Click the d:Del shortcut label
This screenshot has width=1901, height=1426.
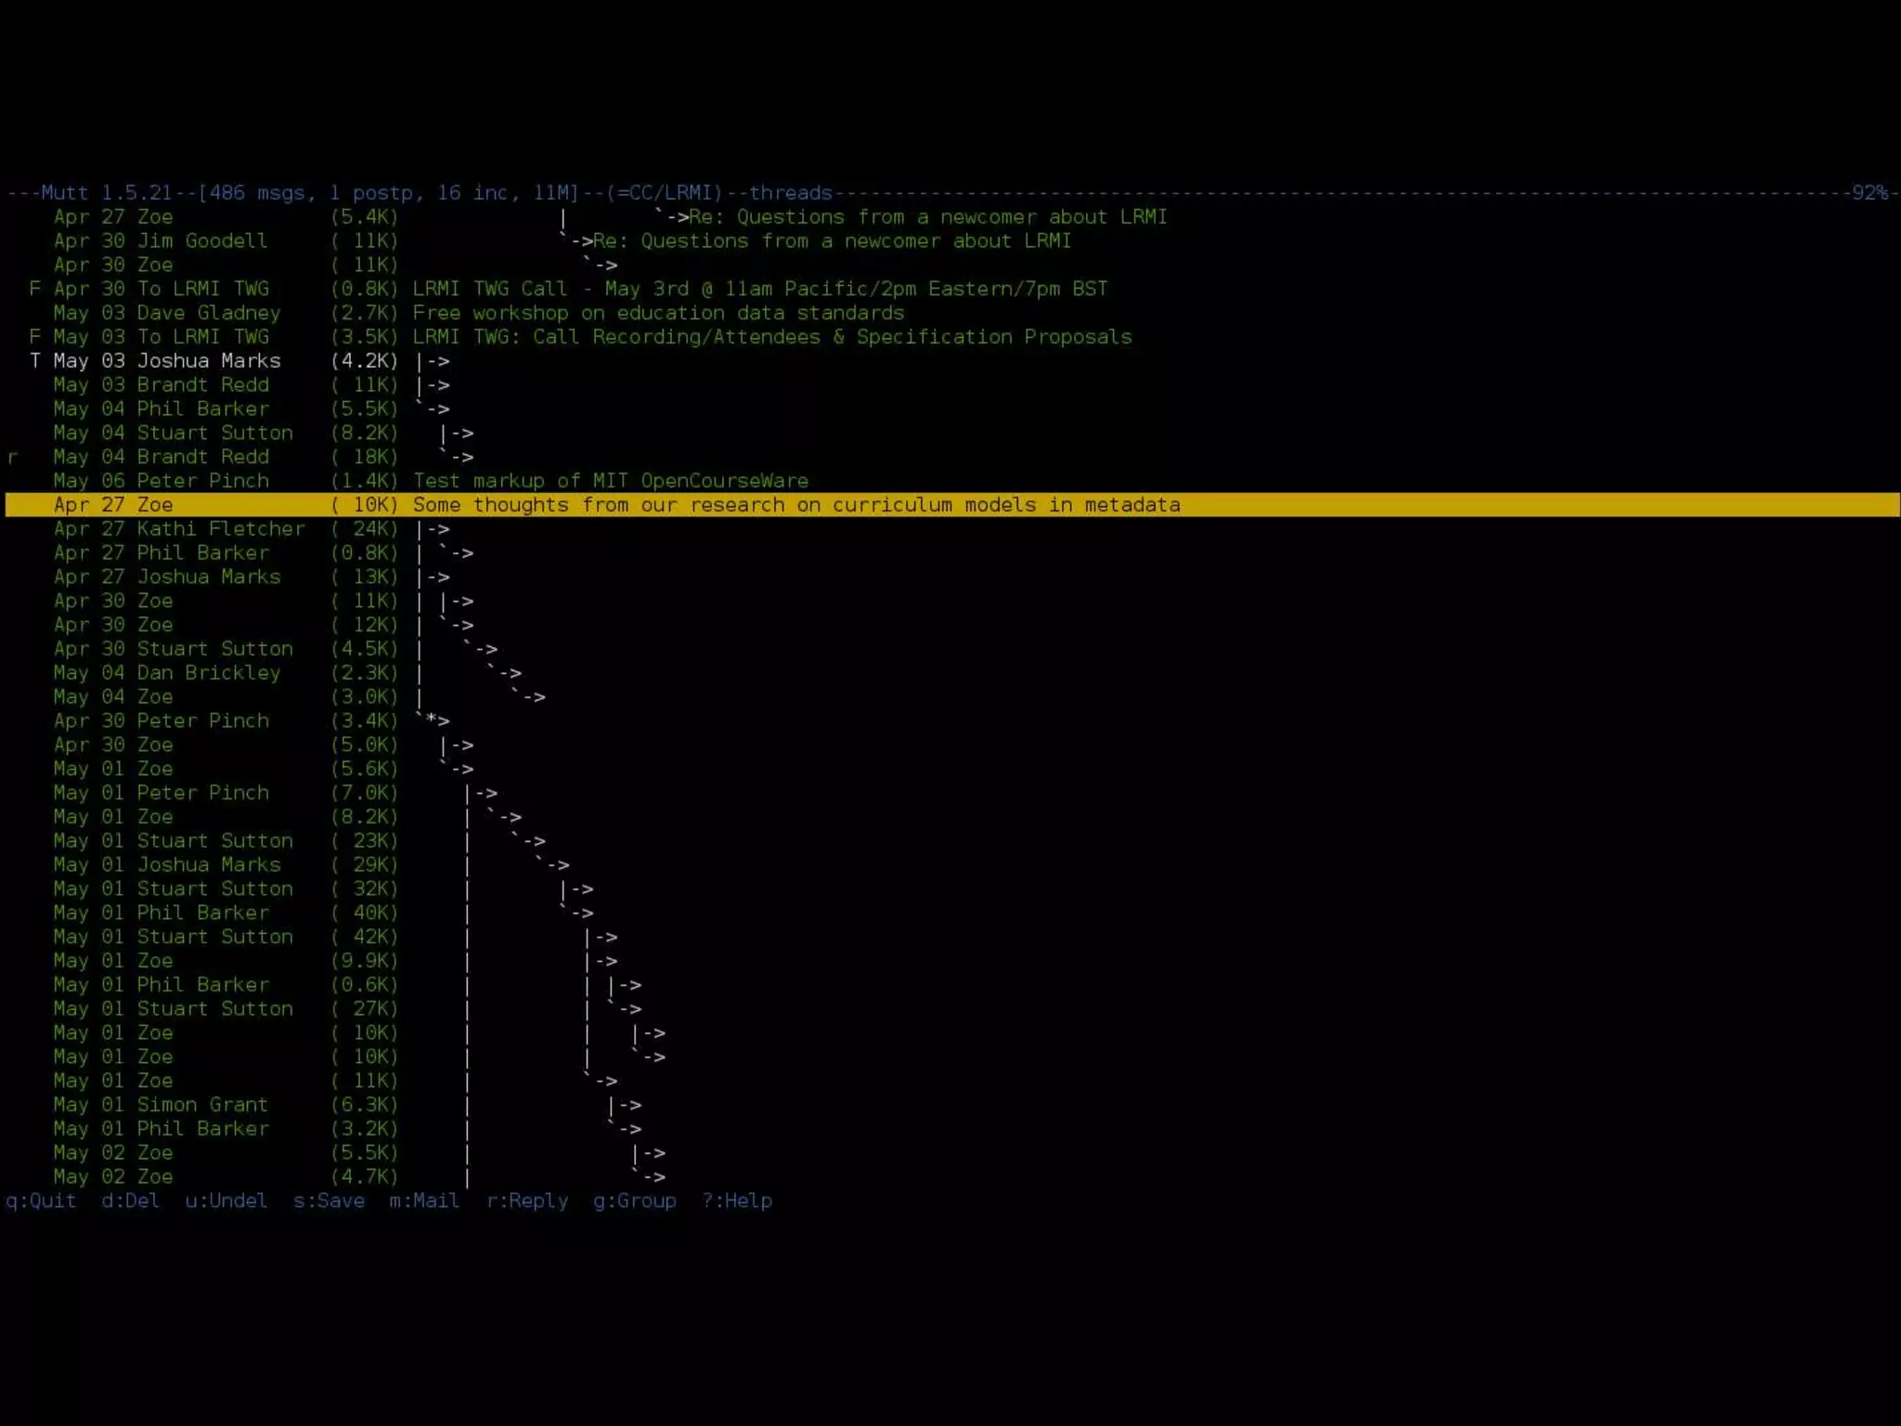tap(130, 1200)
